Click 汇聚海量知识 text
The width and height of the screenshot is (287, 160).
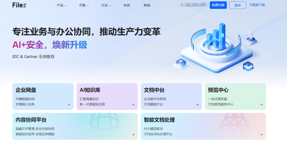point(89,99)
